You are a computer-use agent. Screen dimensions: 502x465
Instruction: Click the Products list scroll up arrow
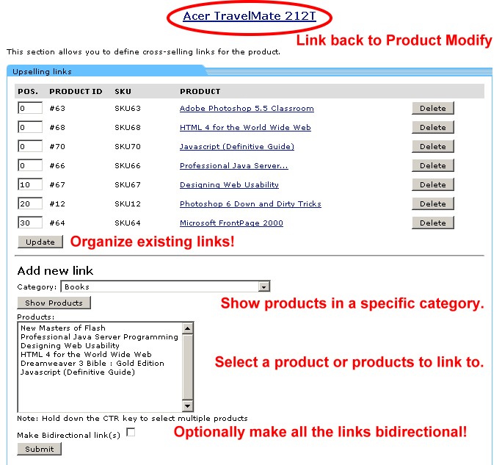tap(187, 328)
